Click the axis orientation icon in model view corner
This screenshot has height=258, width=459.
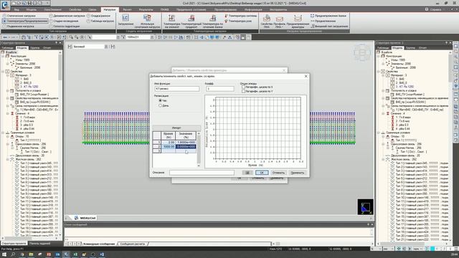(365, 207)
